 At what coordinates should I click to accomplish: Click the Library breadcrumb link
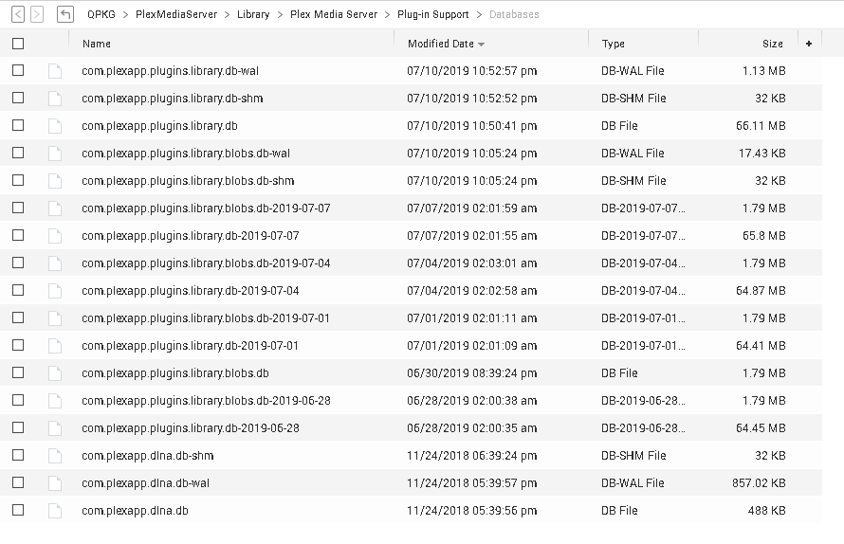tap(253, 14)
